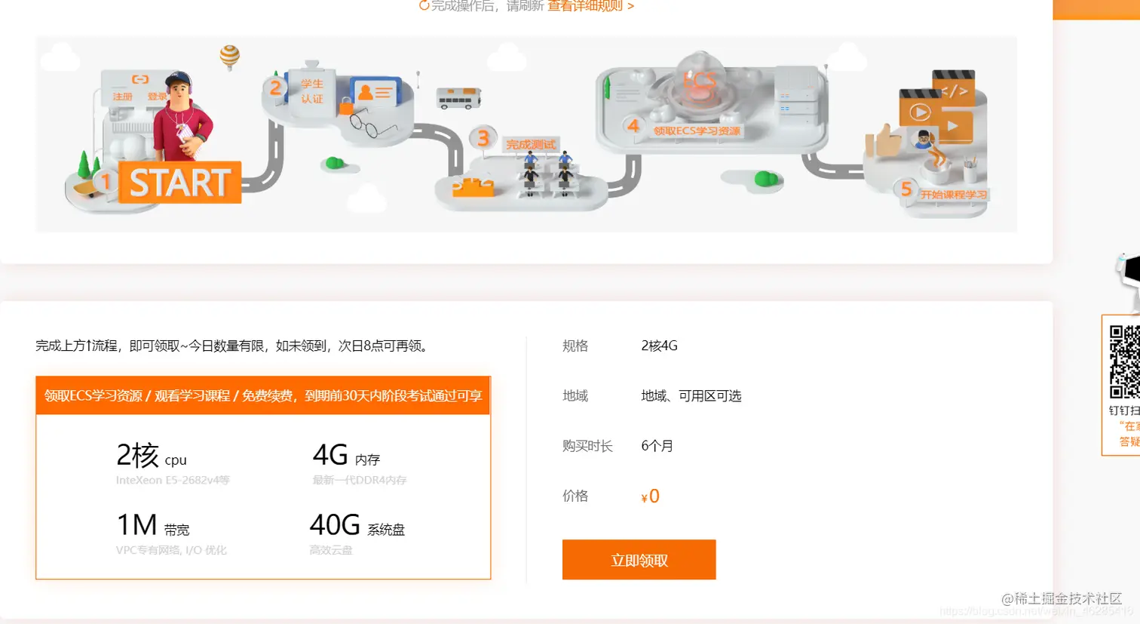Viewport: 1140px width, 624px height.
Task: Open the 地域、可用区可选 region selector
Action: pos(691,395)
